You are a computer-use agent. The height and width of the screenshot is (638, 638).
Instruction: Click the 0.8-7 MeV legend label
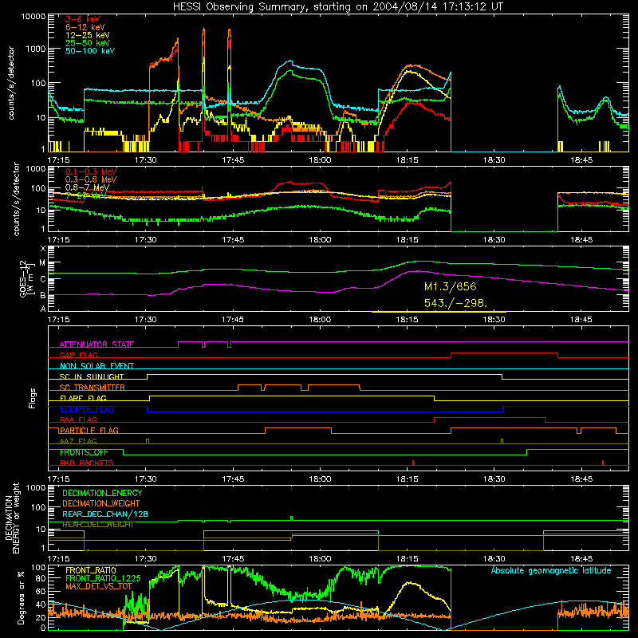click(x=87, y=187)
